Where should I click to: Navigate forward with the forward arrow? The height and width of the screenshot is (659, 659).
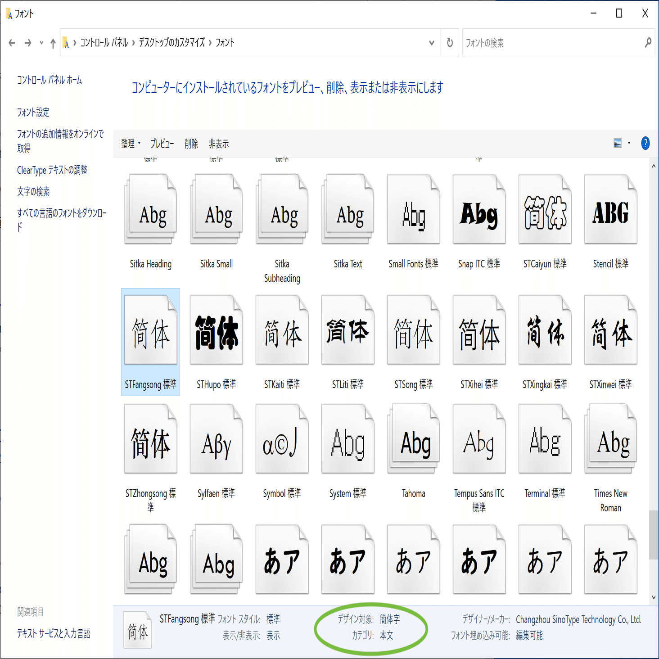coord(28,43)
